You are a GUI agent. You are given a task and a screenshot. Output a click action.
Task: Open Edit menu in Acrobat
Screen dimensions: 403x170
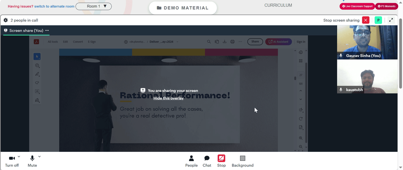(x=66, y=42)
